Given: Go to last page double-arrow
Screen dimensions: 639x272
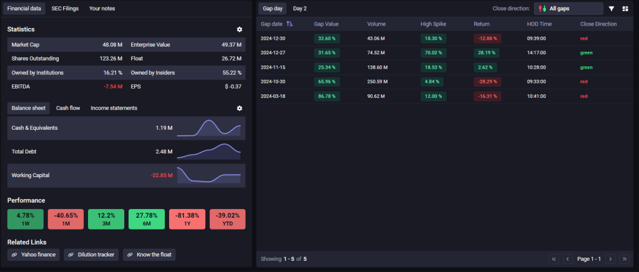Looking at the screenshot, I should tap(624, 259).
